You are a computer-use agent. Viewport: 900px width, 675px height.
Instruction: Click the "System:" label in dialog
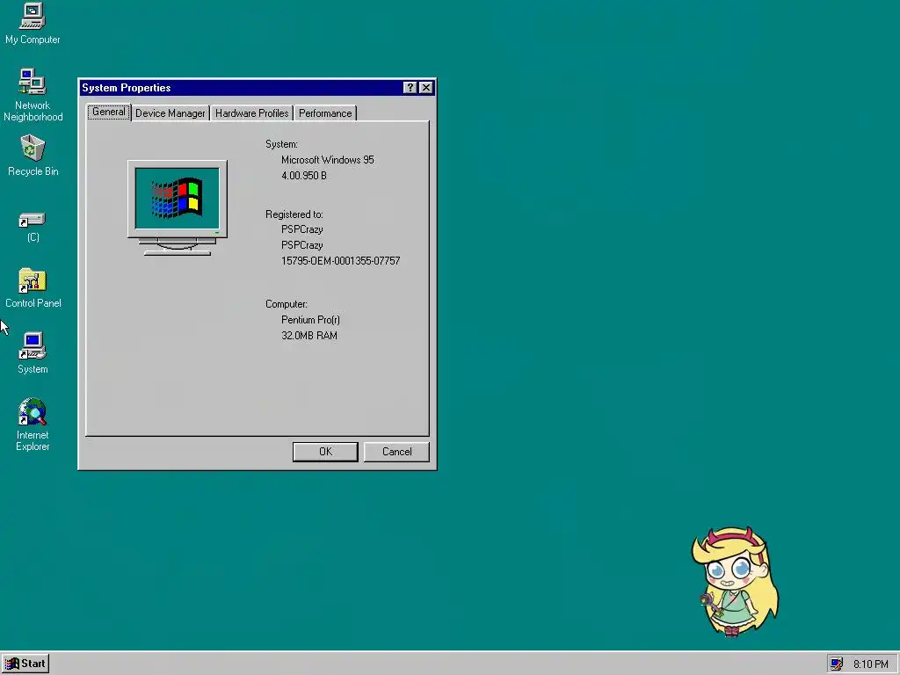tap(281, 145)
